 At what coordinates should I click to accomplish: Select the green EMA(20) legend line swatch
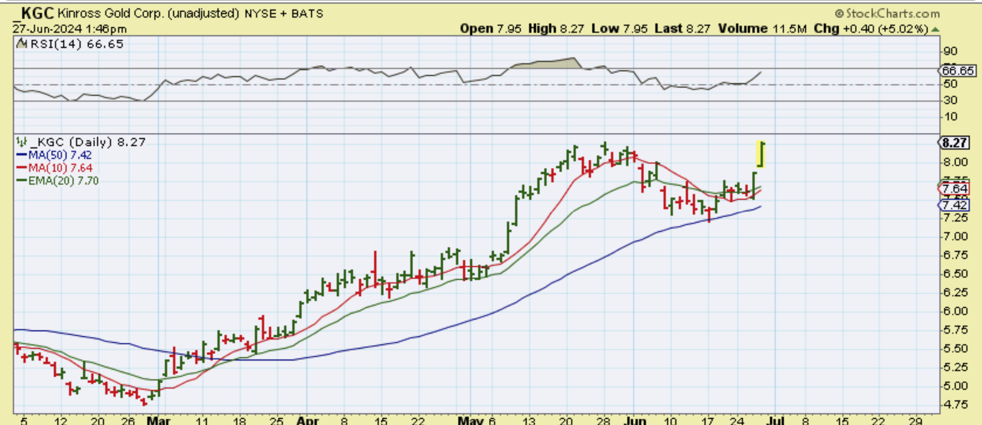coord(22,181)
